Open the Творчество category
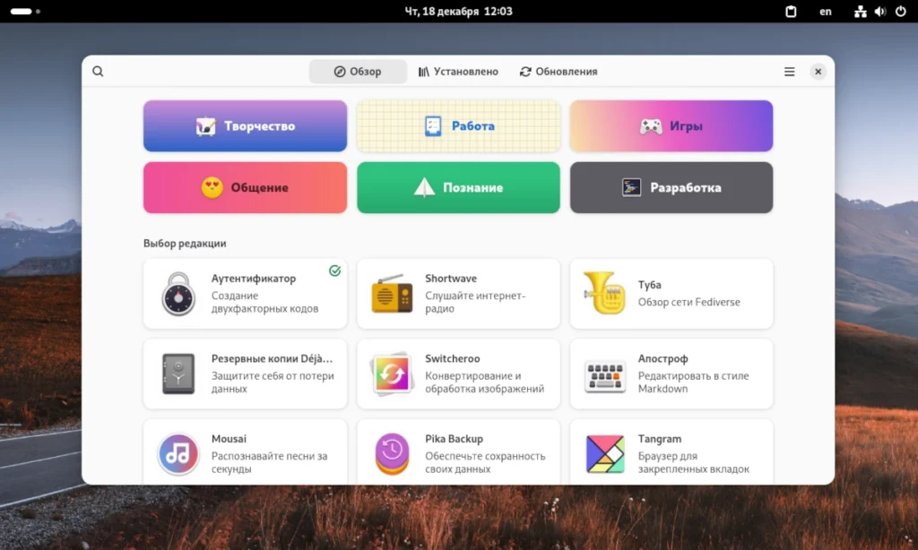Screen dimensions: 918x550 pos(246,125)
